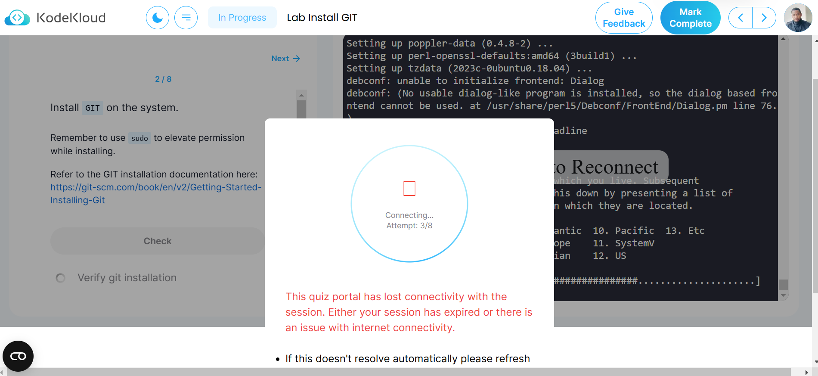
Task: Click the Check button
Action: (158, 241)
